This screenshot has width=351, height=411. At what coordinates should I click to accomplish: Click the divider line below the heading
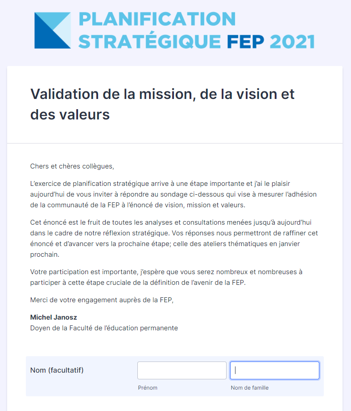coord(175,143)
